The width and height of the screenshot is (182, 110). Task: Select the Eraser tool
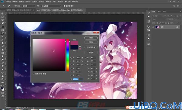click(2, 50)
